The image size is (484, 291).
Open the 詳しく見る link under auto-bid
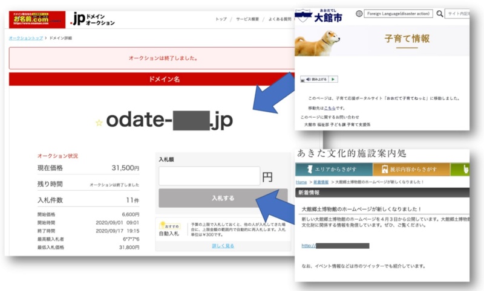223,246
